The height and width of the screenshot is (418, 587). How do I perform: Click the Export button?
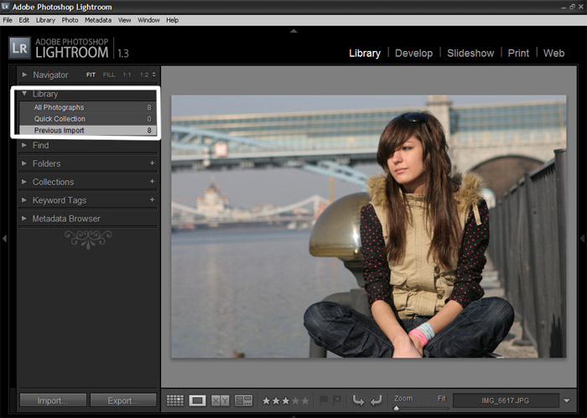[123, 400]
